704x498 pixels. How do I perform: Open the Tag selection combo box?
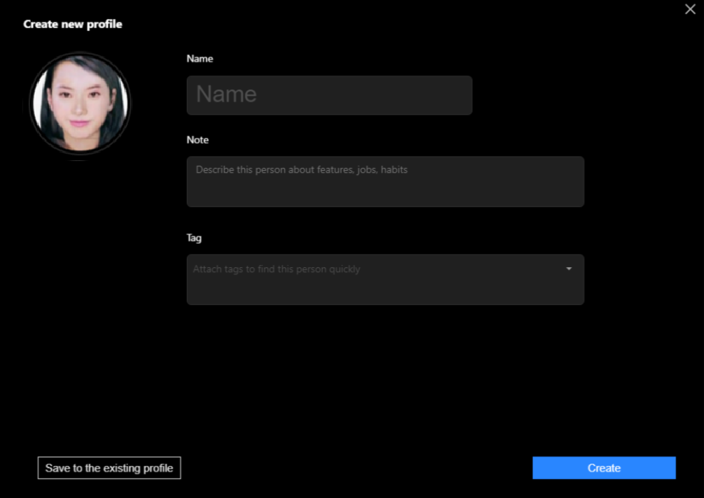pyautogui.click(x=385, y=279)
